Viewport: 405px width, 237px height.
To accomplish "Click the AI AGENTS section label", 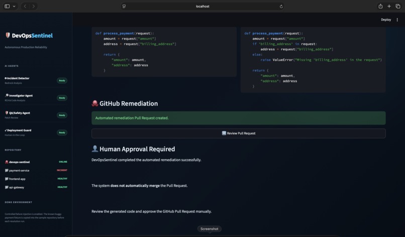I will (12, 66).
